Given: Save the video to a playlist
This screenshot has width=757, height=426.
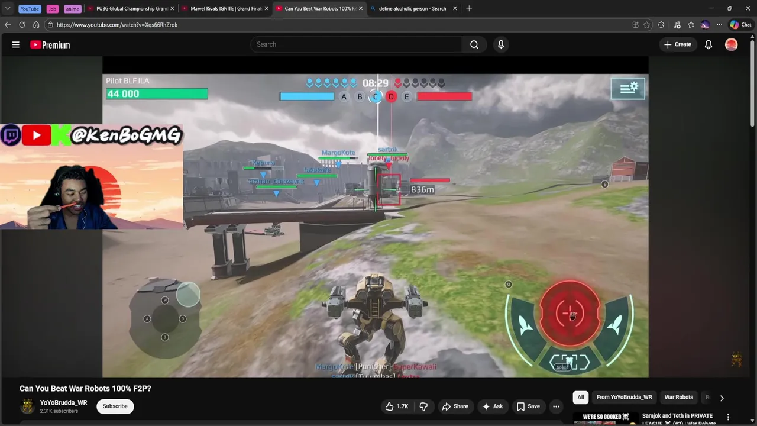Looking at the screenshot, I should pyautogui.click(x=528, y=406).
